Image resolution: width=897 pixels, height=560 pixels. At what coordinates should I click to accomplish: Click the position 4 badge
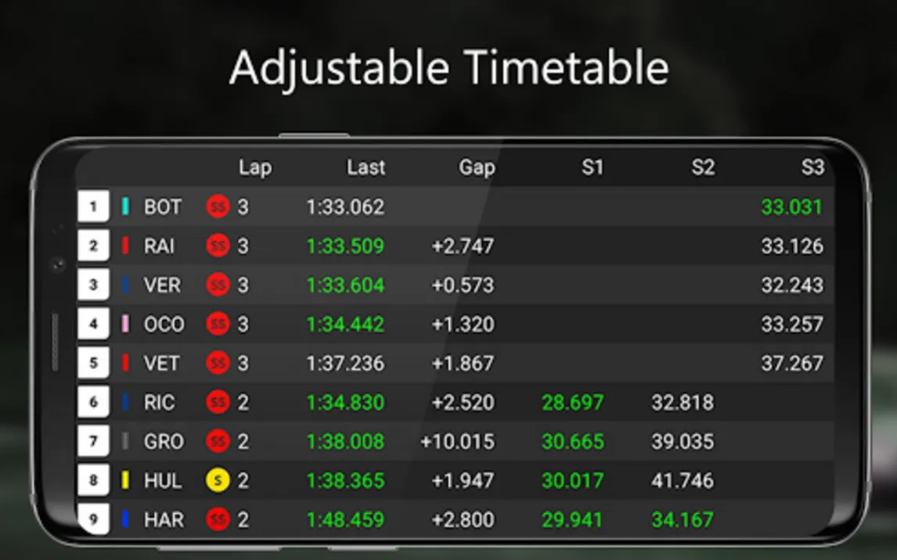93,324
